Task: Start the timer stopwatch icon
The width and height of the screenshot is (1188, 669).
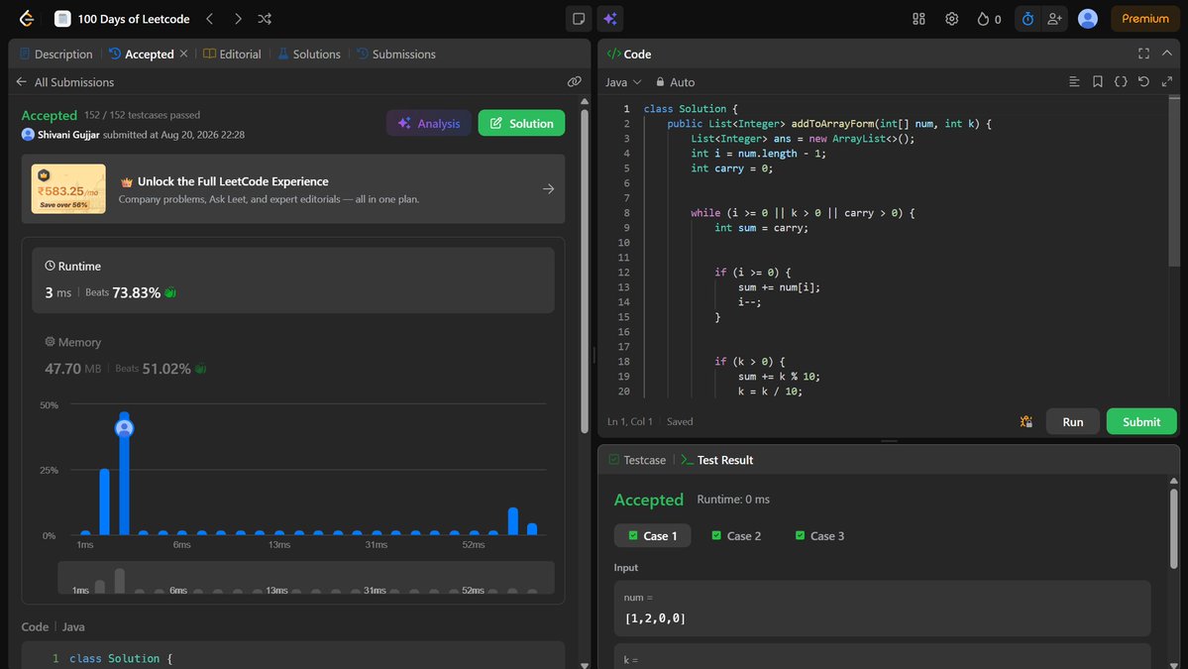Action: 1027,19
